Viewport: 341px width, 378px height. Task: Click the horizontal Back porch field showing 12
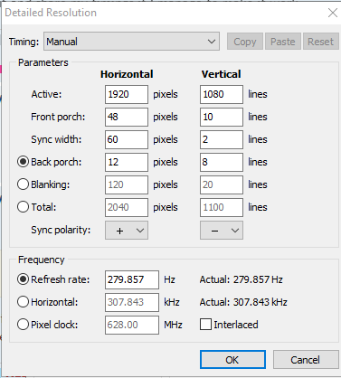127,162
